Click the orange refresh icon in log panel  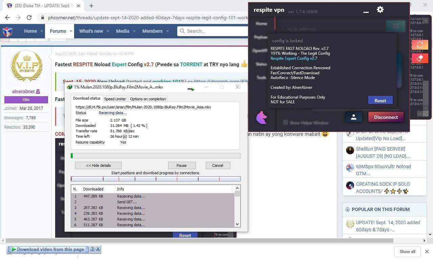click(420, 45)
